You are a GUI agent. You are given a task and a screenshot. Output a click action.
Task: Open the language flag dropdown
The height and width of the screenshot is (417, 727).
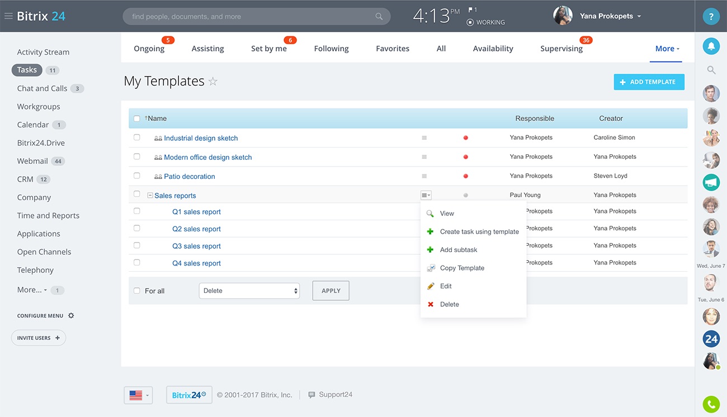coord(138,395)
